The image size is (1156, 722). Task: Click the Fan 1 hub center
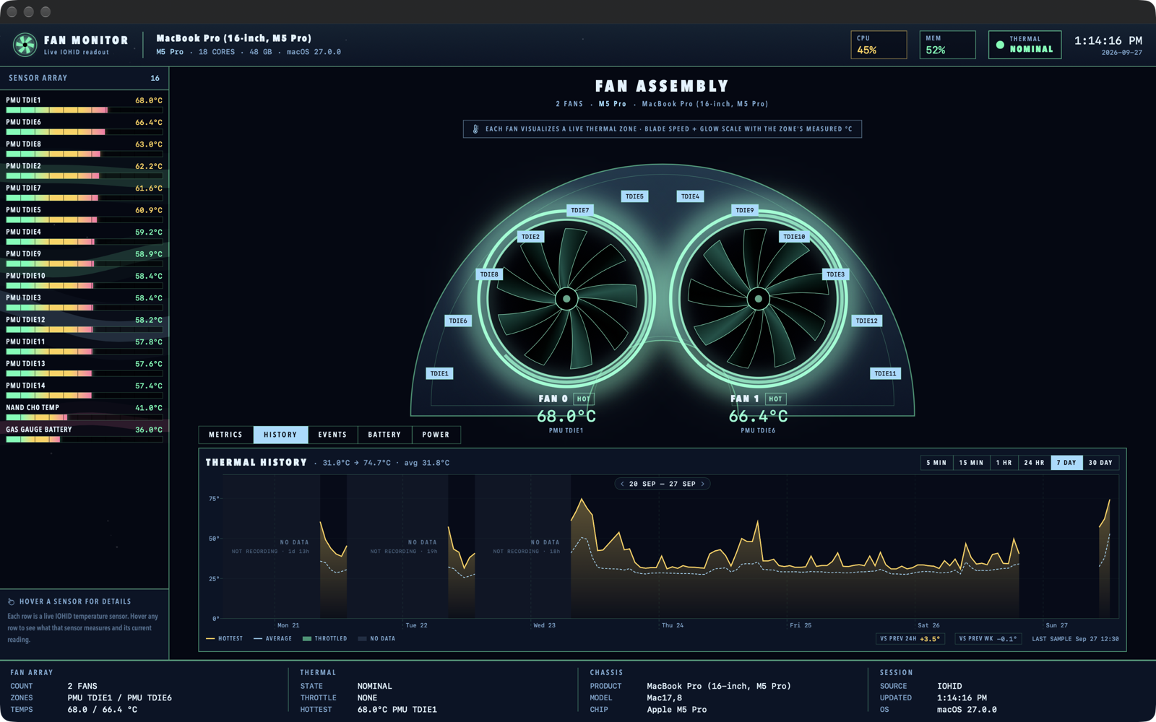pyautogui.click(x=758, y=298)
